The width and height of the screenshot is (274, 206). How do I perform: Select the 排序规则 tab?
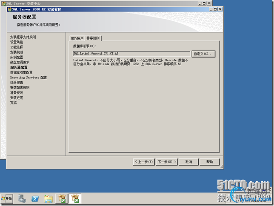click(x=93, y=38)
